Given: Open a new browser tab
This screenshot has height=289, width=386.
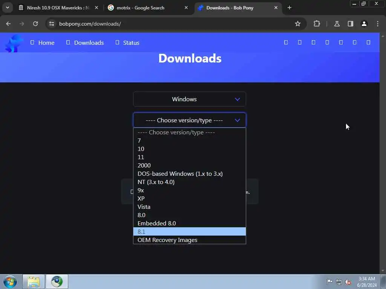Looking at the screenshot, I should (x=289, y=8).
